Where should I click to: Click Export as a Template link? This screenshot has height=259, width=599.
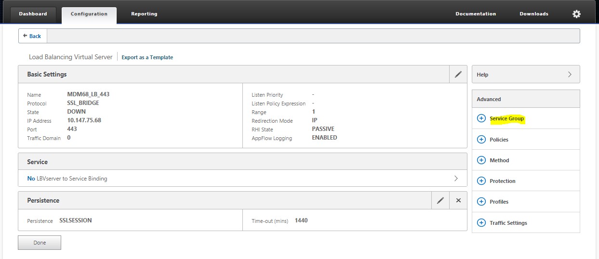(x=147, y=57)
